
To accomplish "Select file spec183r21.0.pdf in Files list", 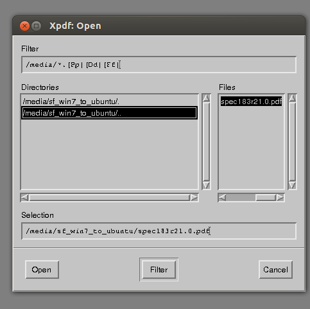I will [x=251, y=102].
